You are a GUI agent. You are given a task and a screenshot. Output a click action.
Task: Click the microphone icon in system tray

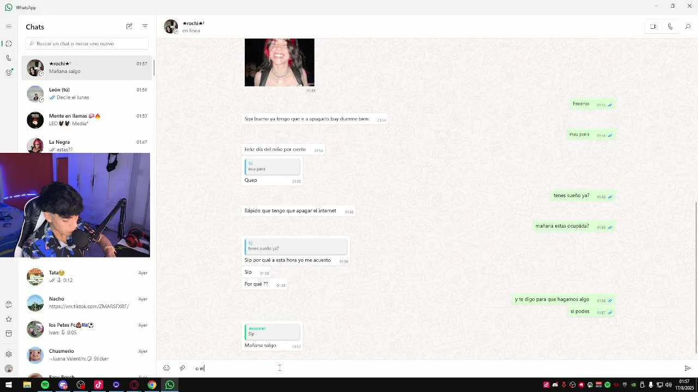click(x=651, y=385)
